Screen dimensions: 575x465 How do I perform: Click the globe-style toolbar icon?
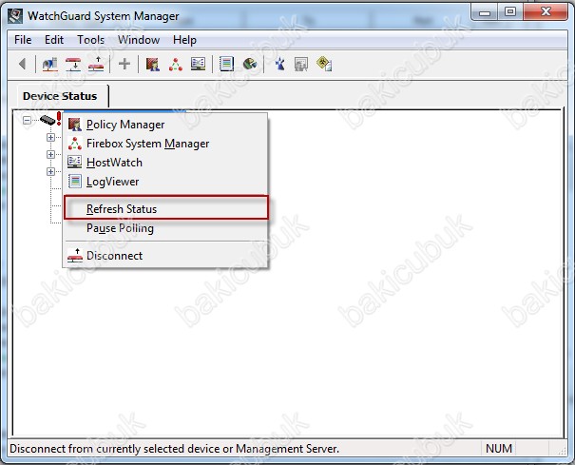tap(250, 65)
